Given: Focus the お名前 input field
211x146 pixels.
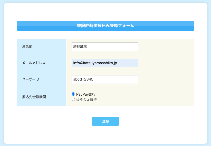Looking at the screenshot, I should [x=105, y=47].
